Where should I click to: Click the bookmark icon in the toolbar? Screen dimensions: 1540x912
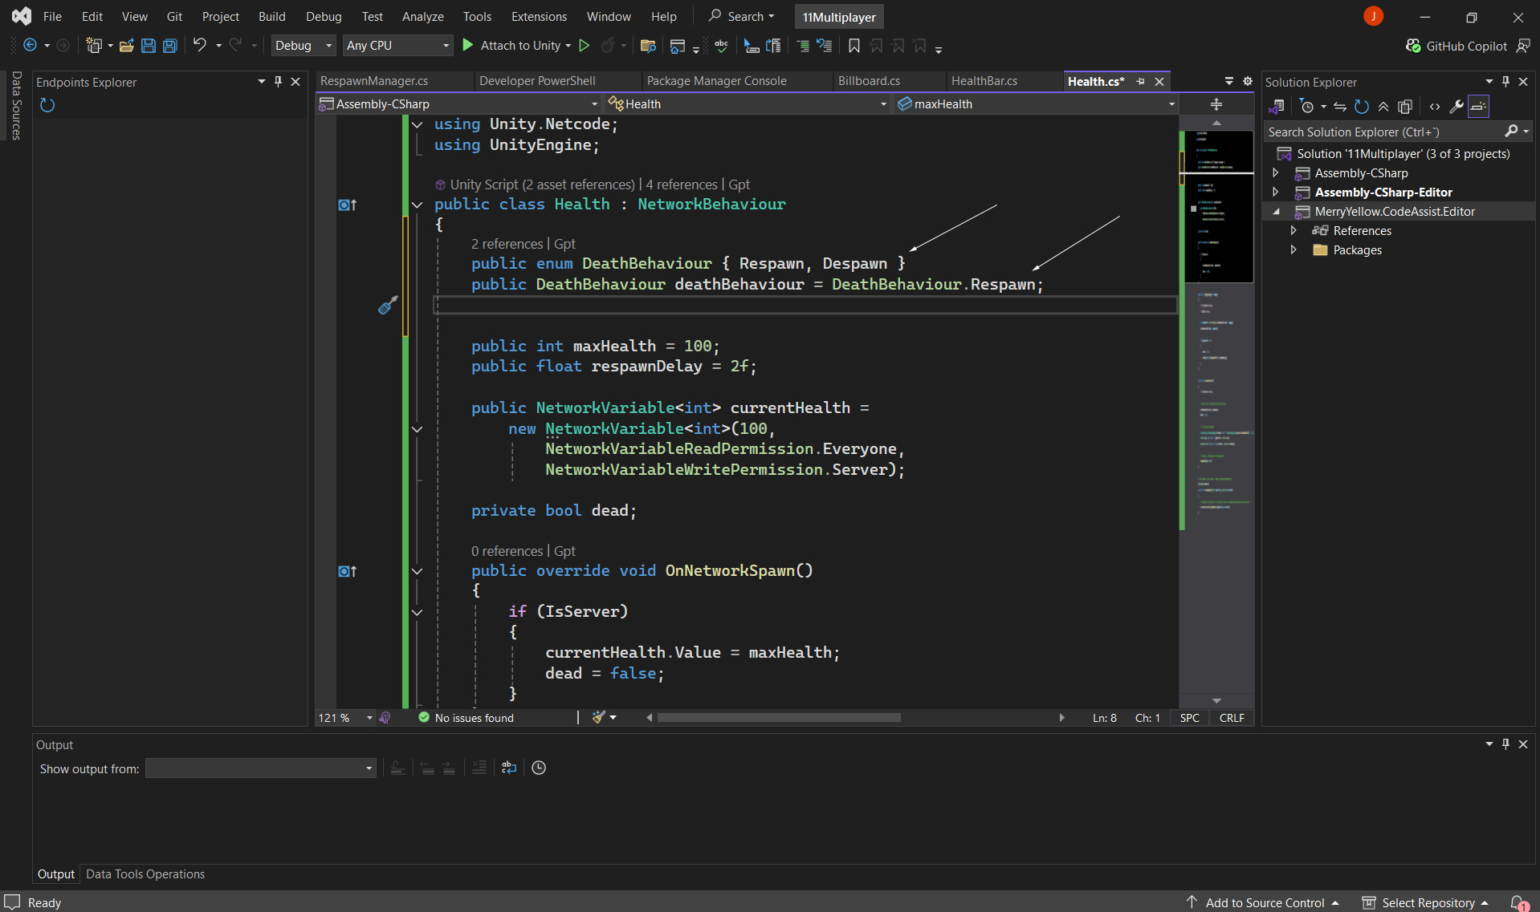tap(854, 46)
